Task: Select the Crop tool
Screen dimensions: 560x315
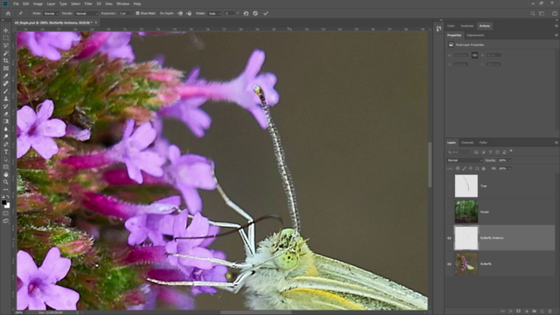Action: point(6,60)
